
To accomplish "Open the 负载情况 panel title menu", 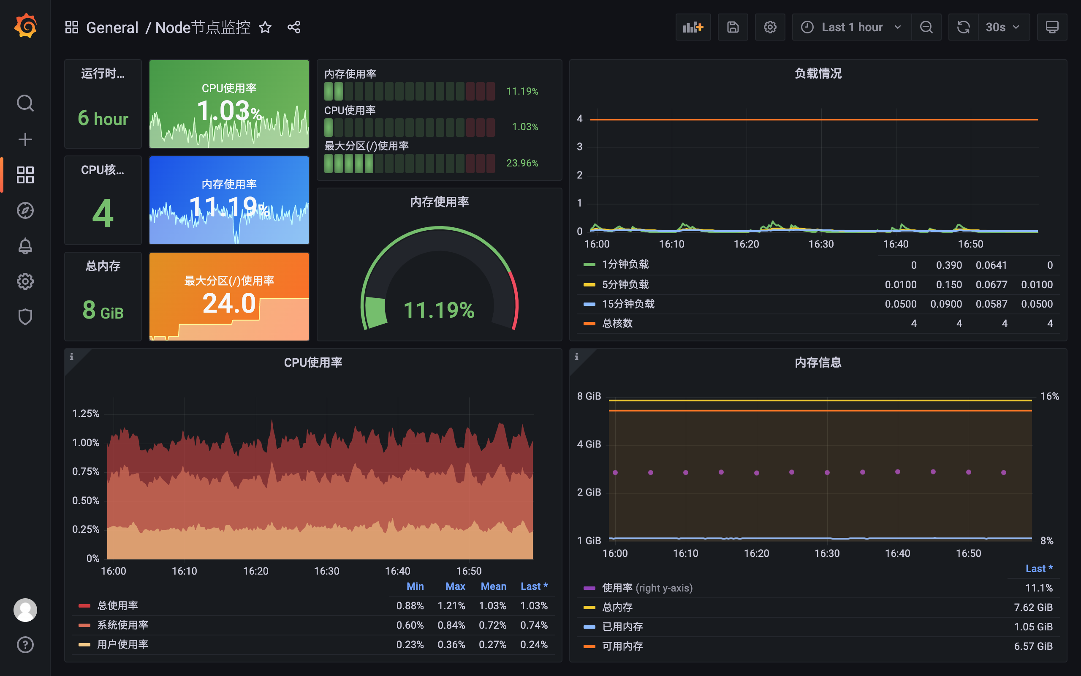I will click(818, 74).
